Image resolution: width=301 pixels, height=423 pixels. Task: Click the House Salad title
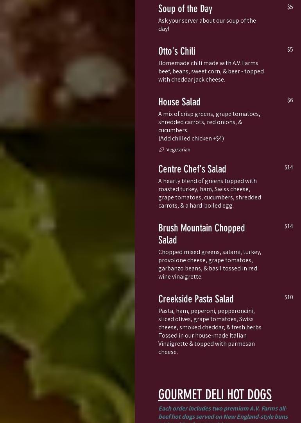(179, 102)
